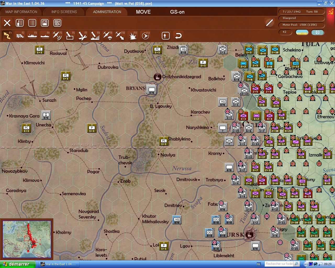Select the F1 move mode icon
Image resolution: width=335 pixels, height=268 pixels.
pyautogui.click(x=7, y=36)
